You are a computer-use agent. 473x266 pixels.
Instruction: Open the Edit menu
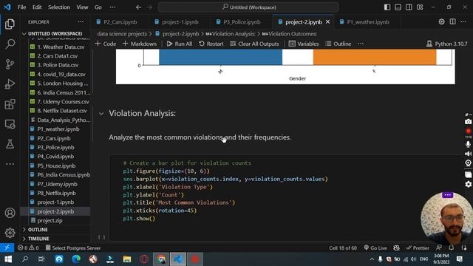click(37, 7)
